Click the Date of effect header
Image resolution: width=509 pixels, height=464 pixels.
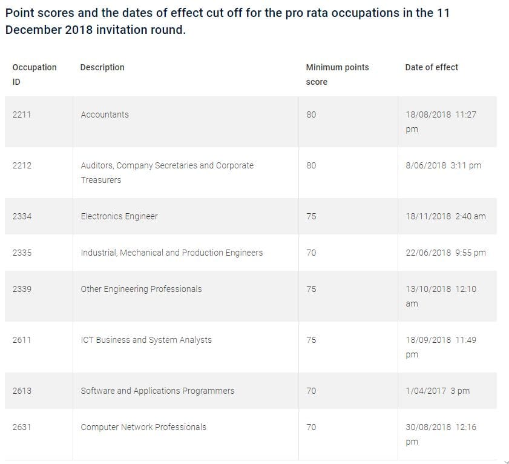pos(432,67)
